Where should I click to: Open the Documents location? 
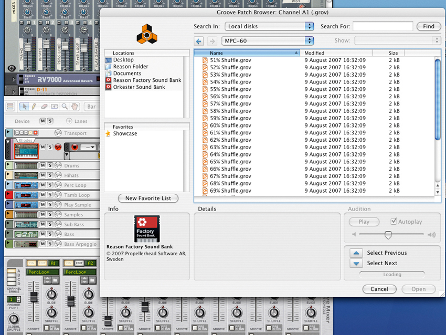coord(127,74)
